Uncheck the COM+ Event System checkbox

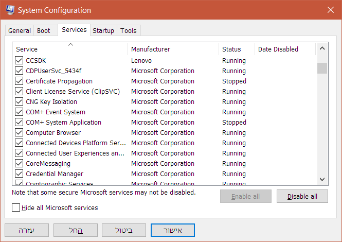[19, 112]
